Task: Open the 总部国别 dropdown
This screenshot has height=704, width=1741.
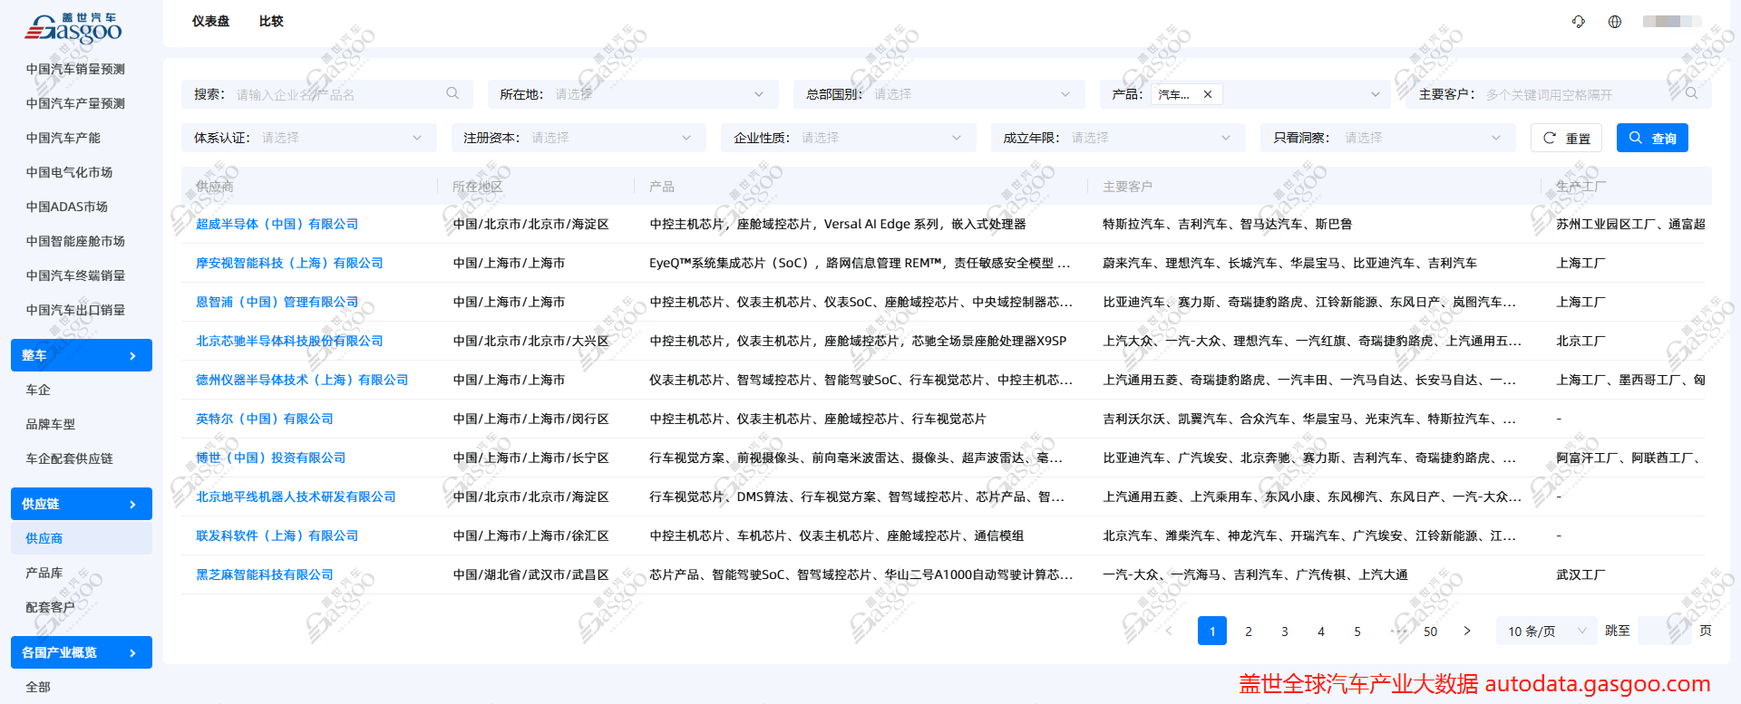Action: [x=939, y=94]
